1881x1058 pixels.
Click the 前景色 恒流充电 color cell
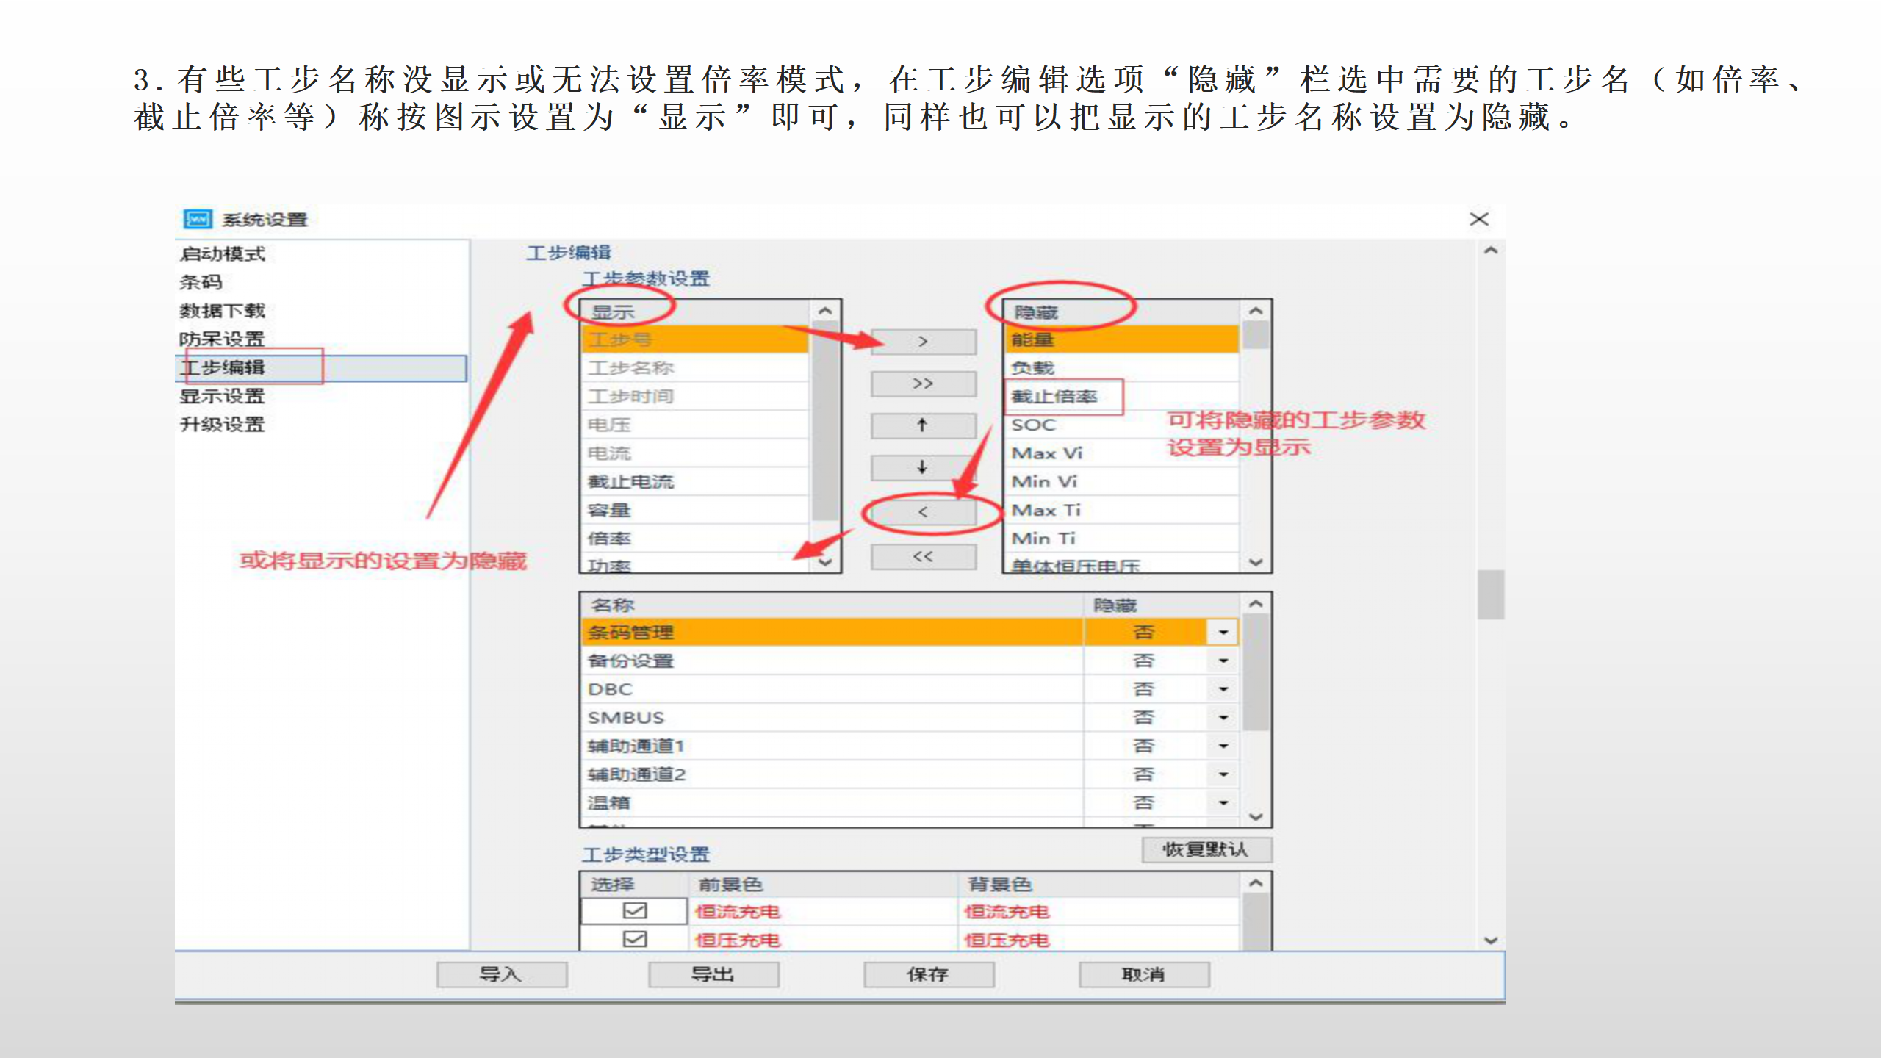point(824,912)
